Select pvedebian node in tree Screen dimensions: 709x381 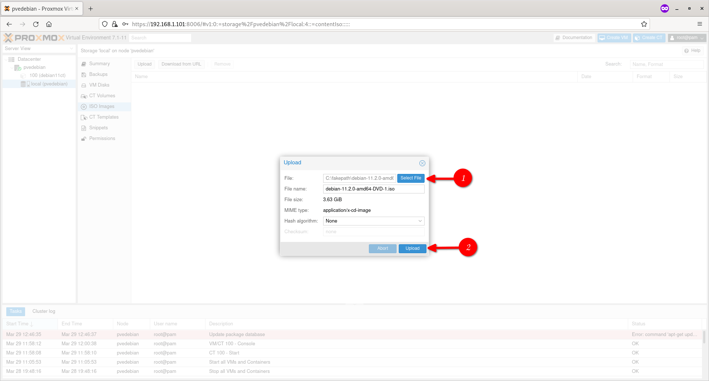(34, 67)
